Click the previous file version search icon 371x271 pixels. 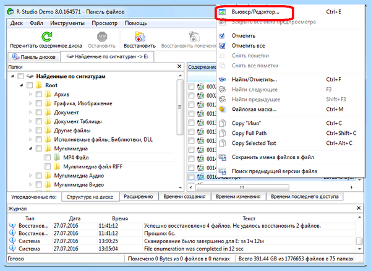222,171
